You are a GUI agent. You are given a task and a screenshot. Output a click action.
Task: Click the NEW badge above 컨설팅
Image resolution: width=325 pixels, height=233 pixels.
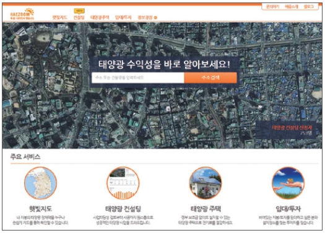pos(79,11)
